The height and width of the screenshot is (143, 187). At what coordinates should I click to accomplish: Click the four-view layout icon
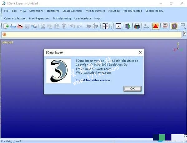pyautogui.click(x=105, y=26)
